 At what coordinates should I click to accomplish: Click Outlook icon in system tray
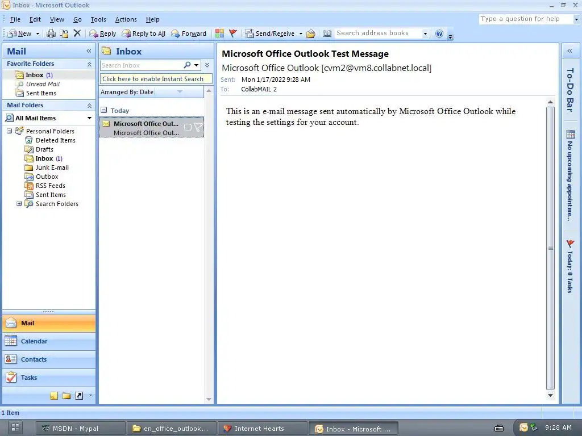523,427
